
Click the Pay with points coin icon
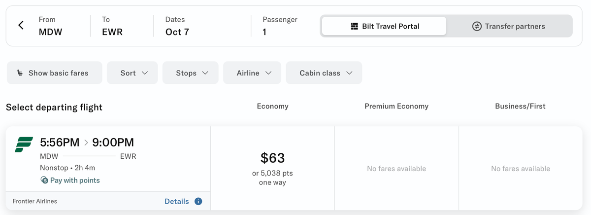(44, 180)
